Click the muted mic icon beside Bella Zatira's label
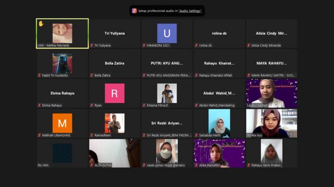Screen dimensions: 334x187 (x=92, y=76)
